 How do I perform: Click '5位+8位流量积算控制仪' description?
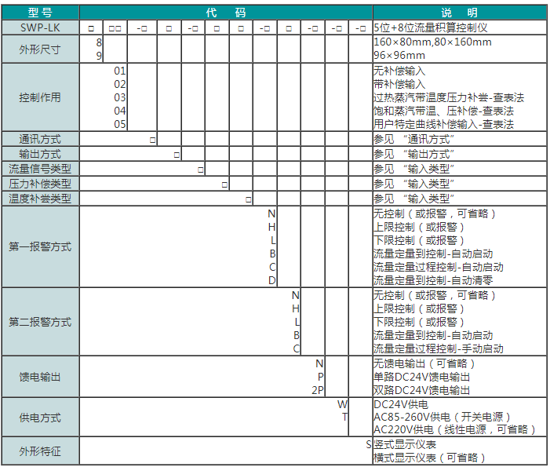(431, 27)
